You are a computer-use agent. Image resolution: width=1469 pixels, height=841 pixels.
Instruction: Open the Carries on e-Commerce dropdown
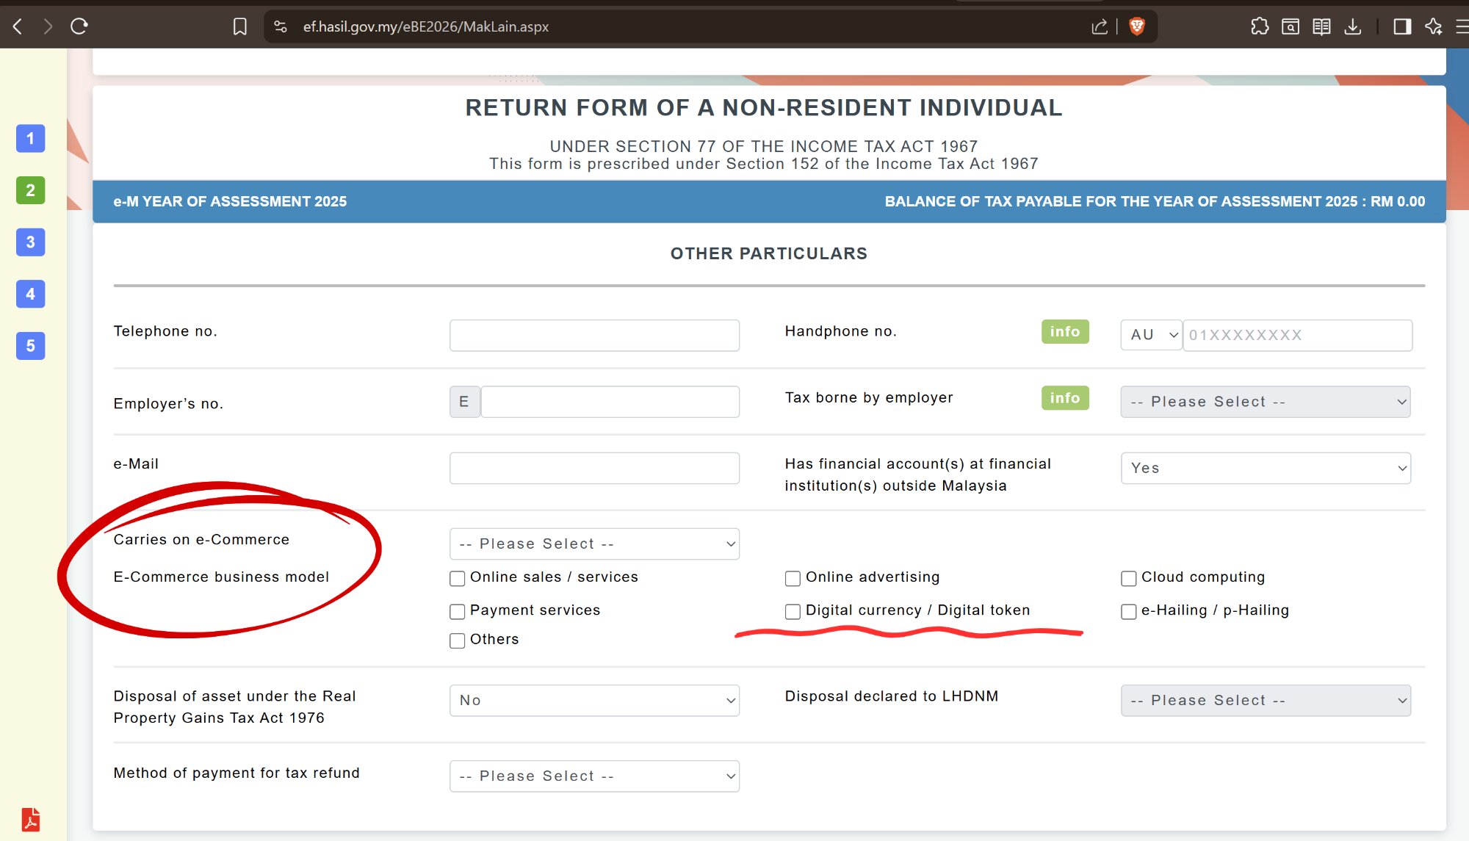594,544
